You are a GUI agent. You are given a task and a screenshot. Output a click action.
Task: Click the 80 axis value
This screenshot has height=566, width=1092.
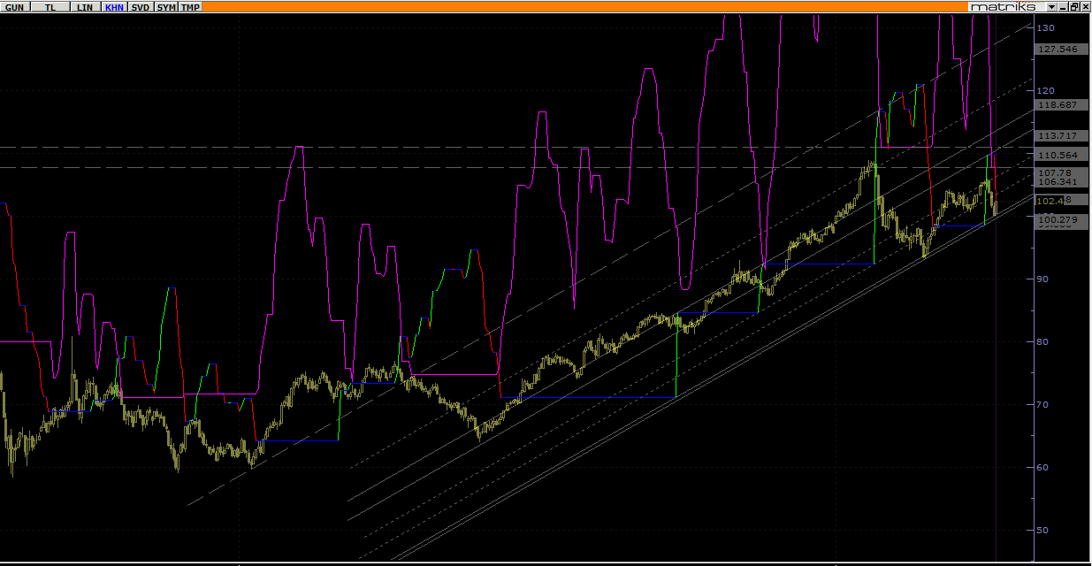pos(1043,341)
